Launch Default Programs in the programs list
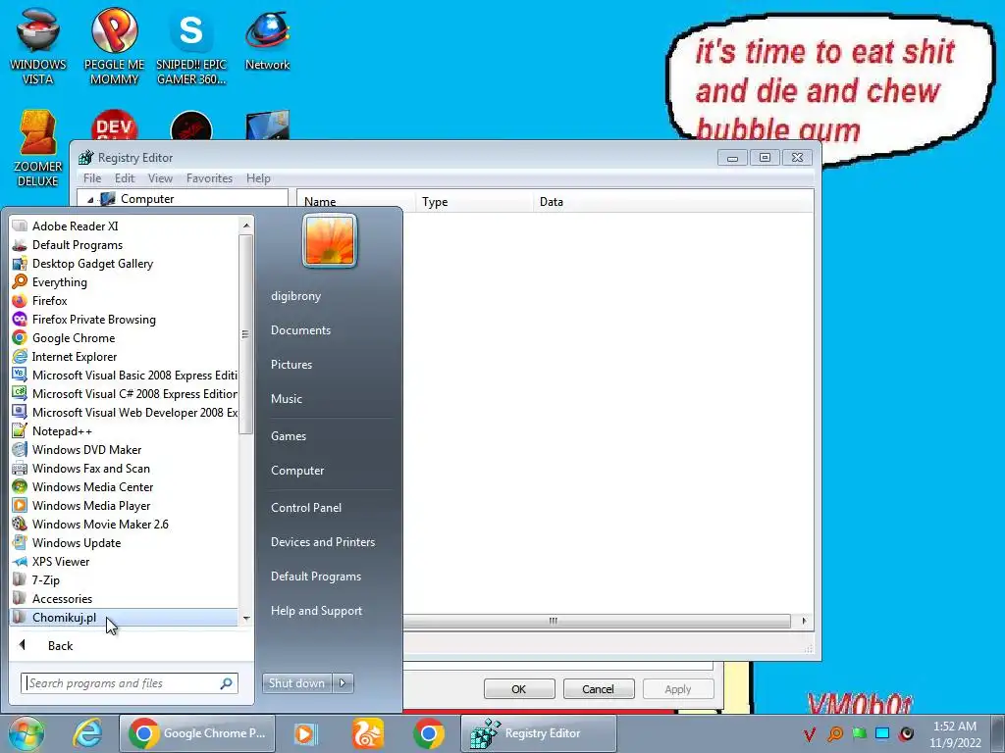 point(77,244)
